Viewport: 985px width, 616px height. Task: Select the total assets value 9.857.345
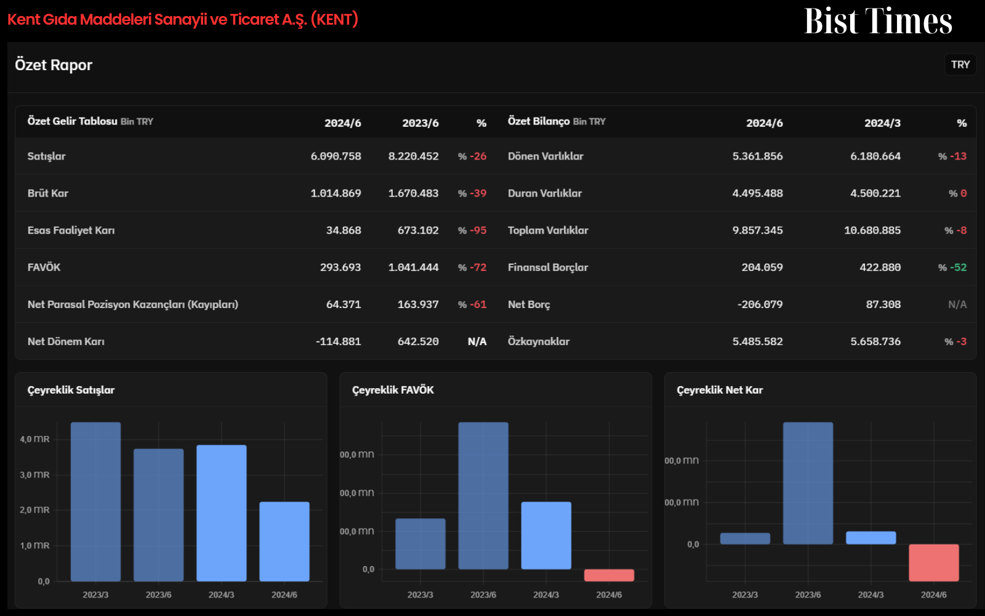(758, 230)
